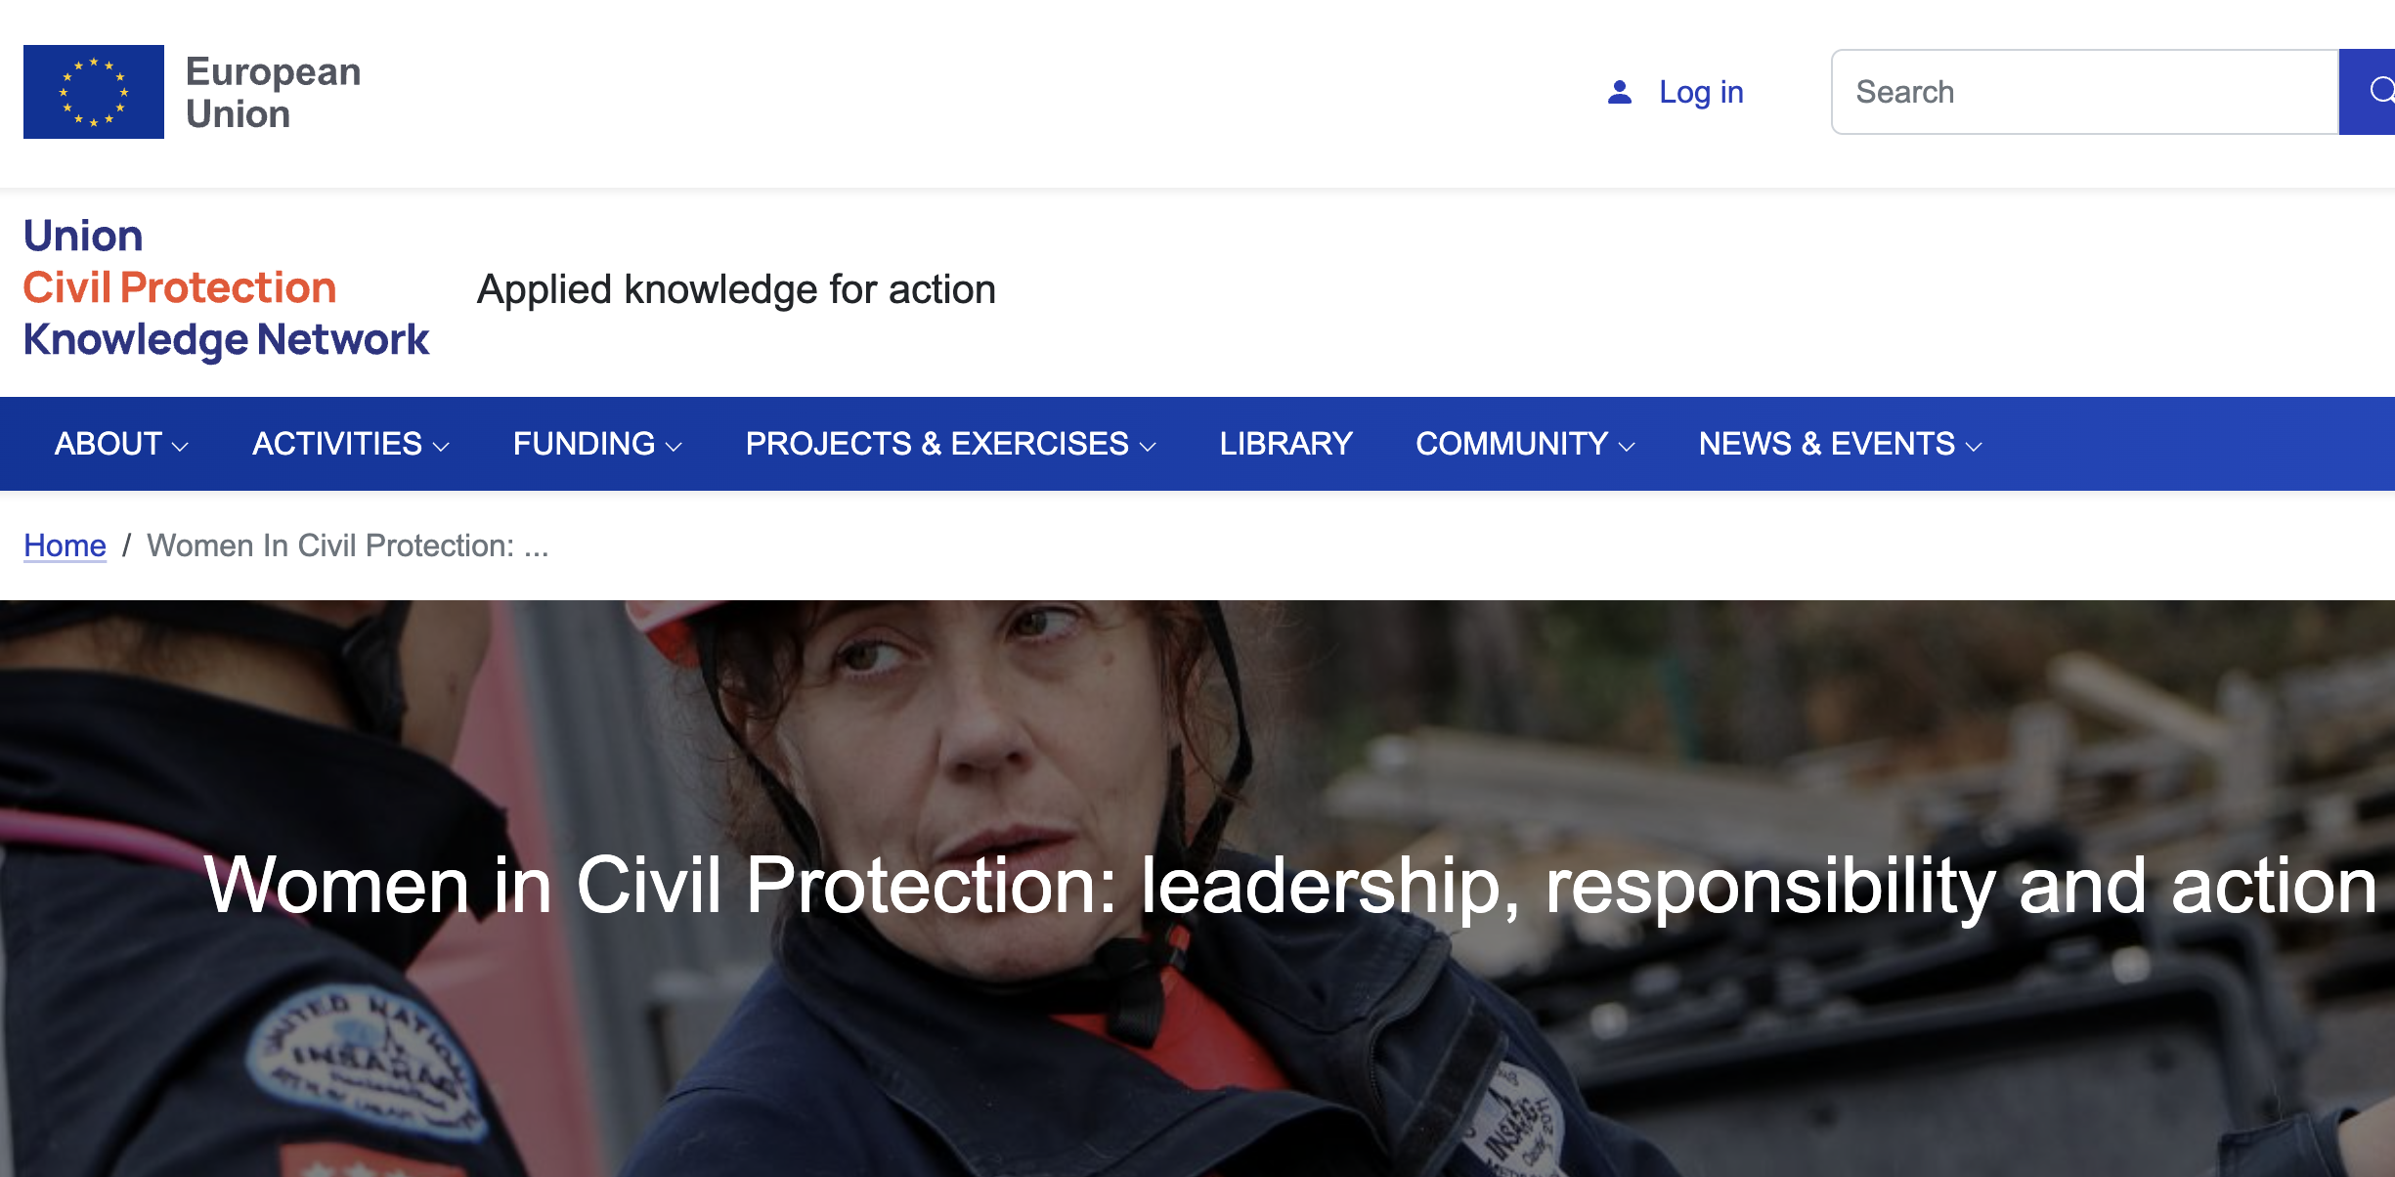This screenshot has height=1177, width=2395.
Task: Click the Women in Civil Protection headline
Action: 1290,885
